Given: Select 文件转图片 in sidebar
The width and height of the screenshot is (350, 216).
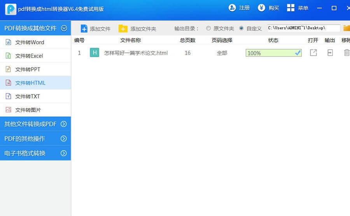Looking at the screenshot, I should click(x=35, y=110).
